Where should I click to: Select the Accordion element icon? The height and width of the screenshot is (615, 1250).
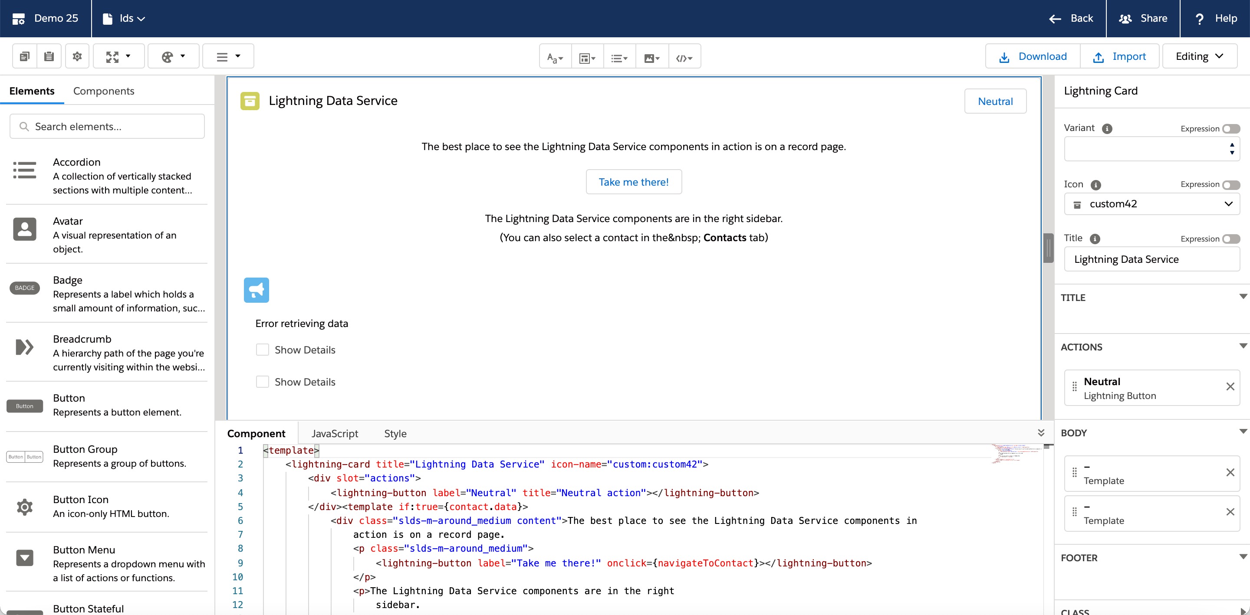[25, 170]
